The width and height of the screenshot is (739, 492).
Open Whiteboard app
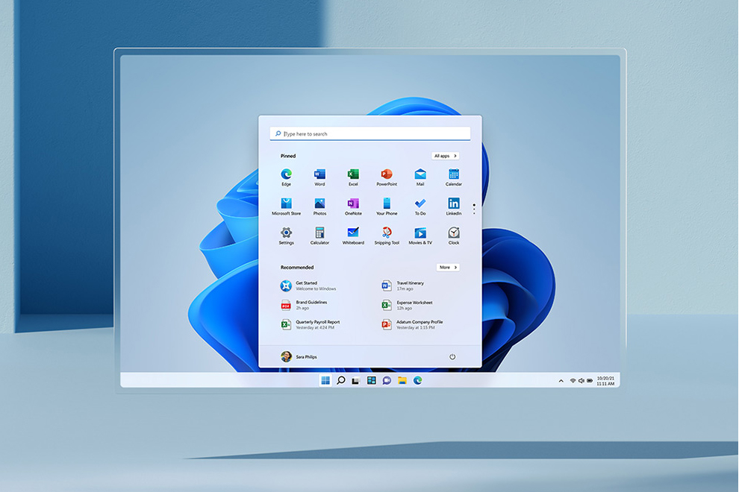click(353, 236)
